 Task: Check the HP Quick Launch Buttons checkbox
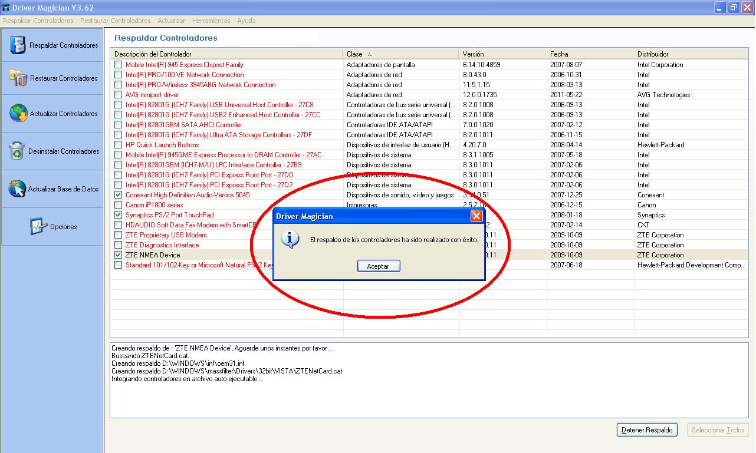[119, 145]
